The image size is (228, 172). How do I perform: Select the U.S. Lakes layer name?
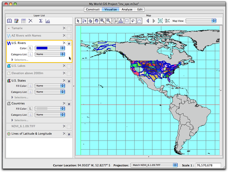(x=18, y=66)
